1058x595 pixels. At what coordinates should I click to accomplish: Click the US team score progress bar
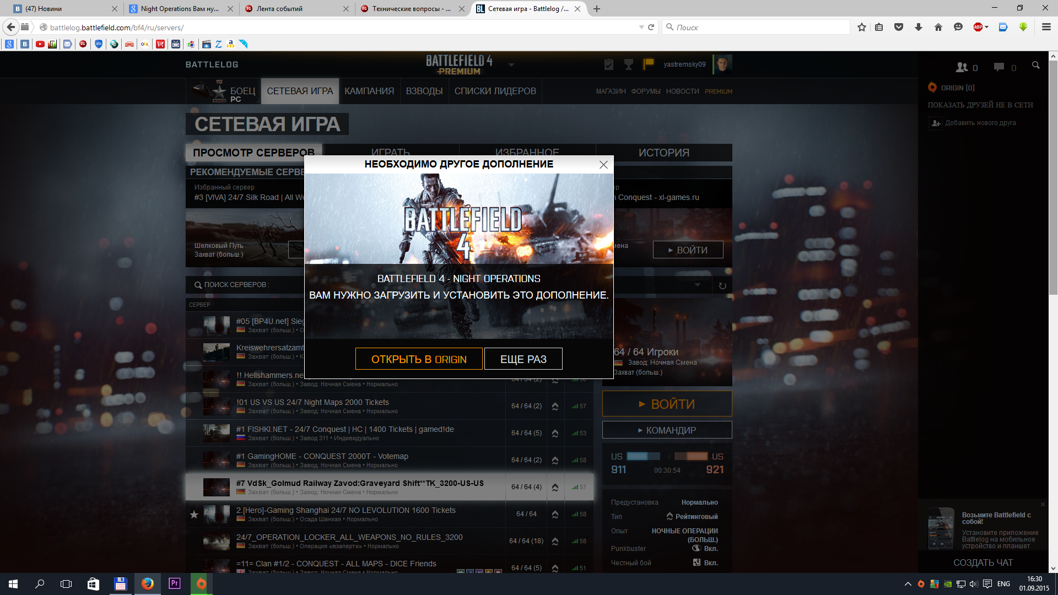[644, 456]
